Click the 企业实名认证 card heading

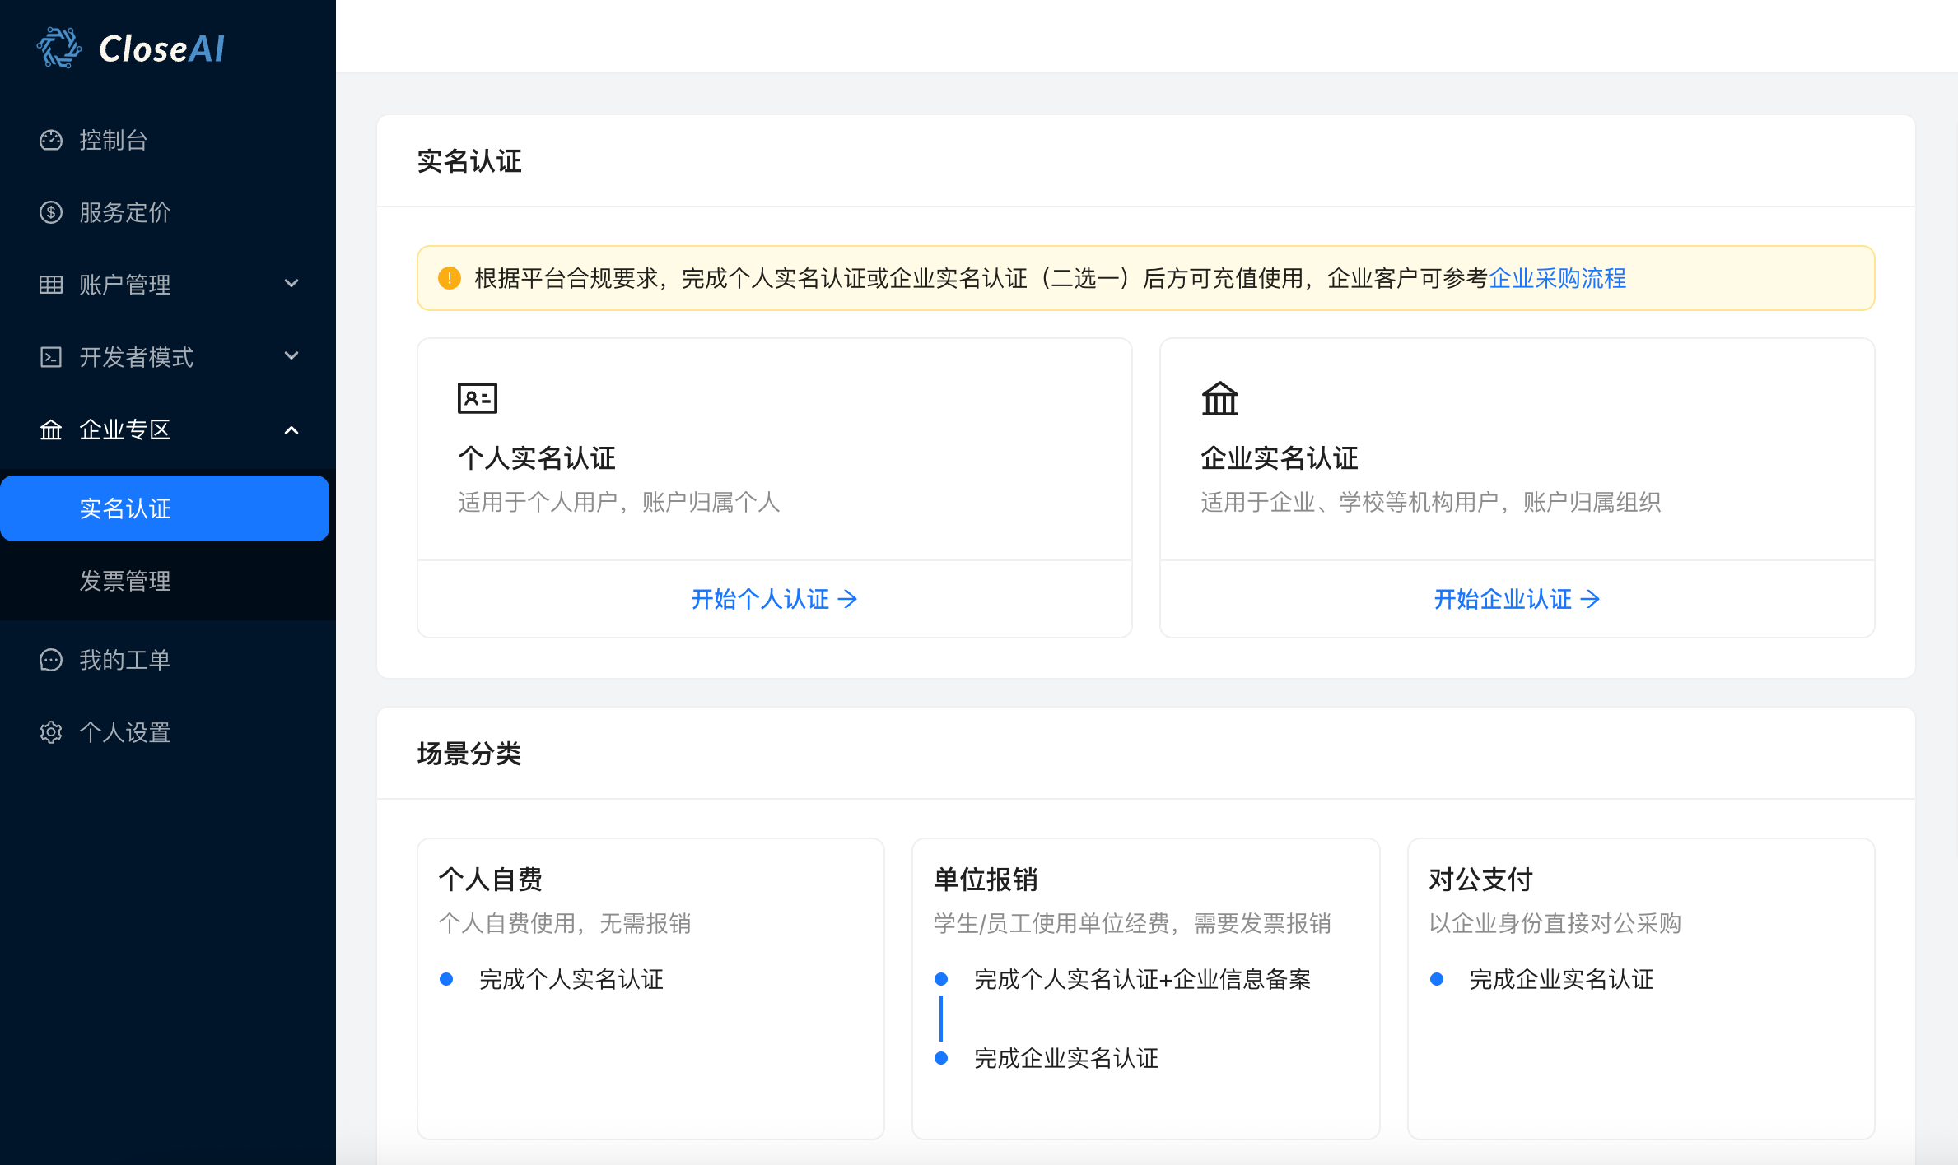[x=1280, y=458]
